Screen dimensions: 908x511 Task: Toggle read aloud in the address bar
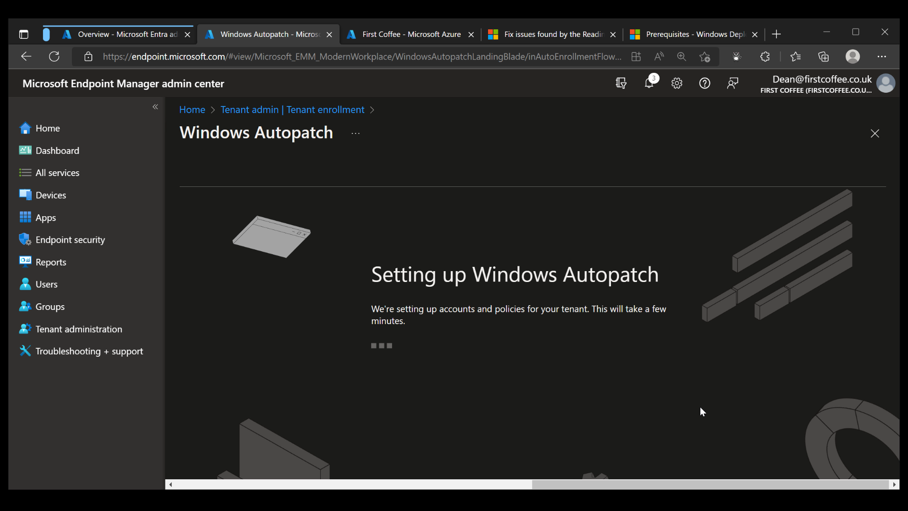click(659, 56)
